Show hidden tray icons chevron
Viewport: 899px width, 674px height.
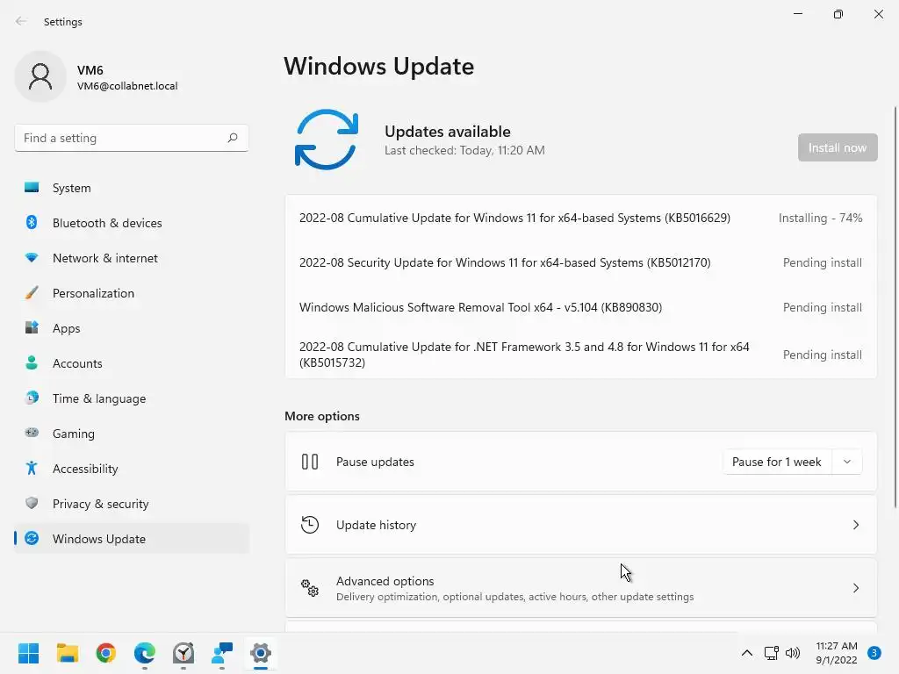coord(747,653)
